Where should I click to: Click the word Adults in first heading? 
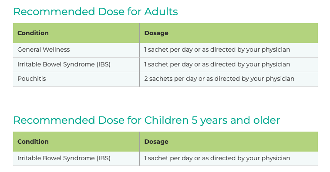tap(161, 12)
